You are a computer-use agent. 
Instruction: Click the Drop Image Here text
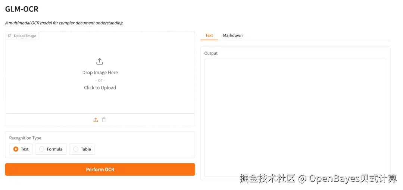coord(100,72)
